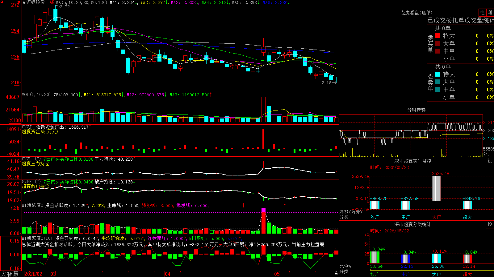Screen dimensions: 494x277
Task: Click the teal 中单 swatch in 委卖单
Action: 437,90
